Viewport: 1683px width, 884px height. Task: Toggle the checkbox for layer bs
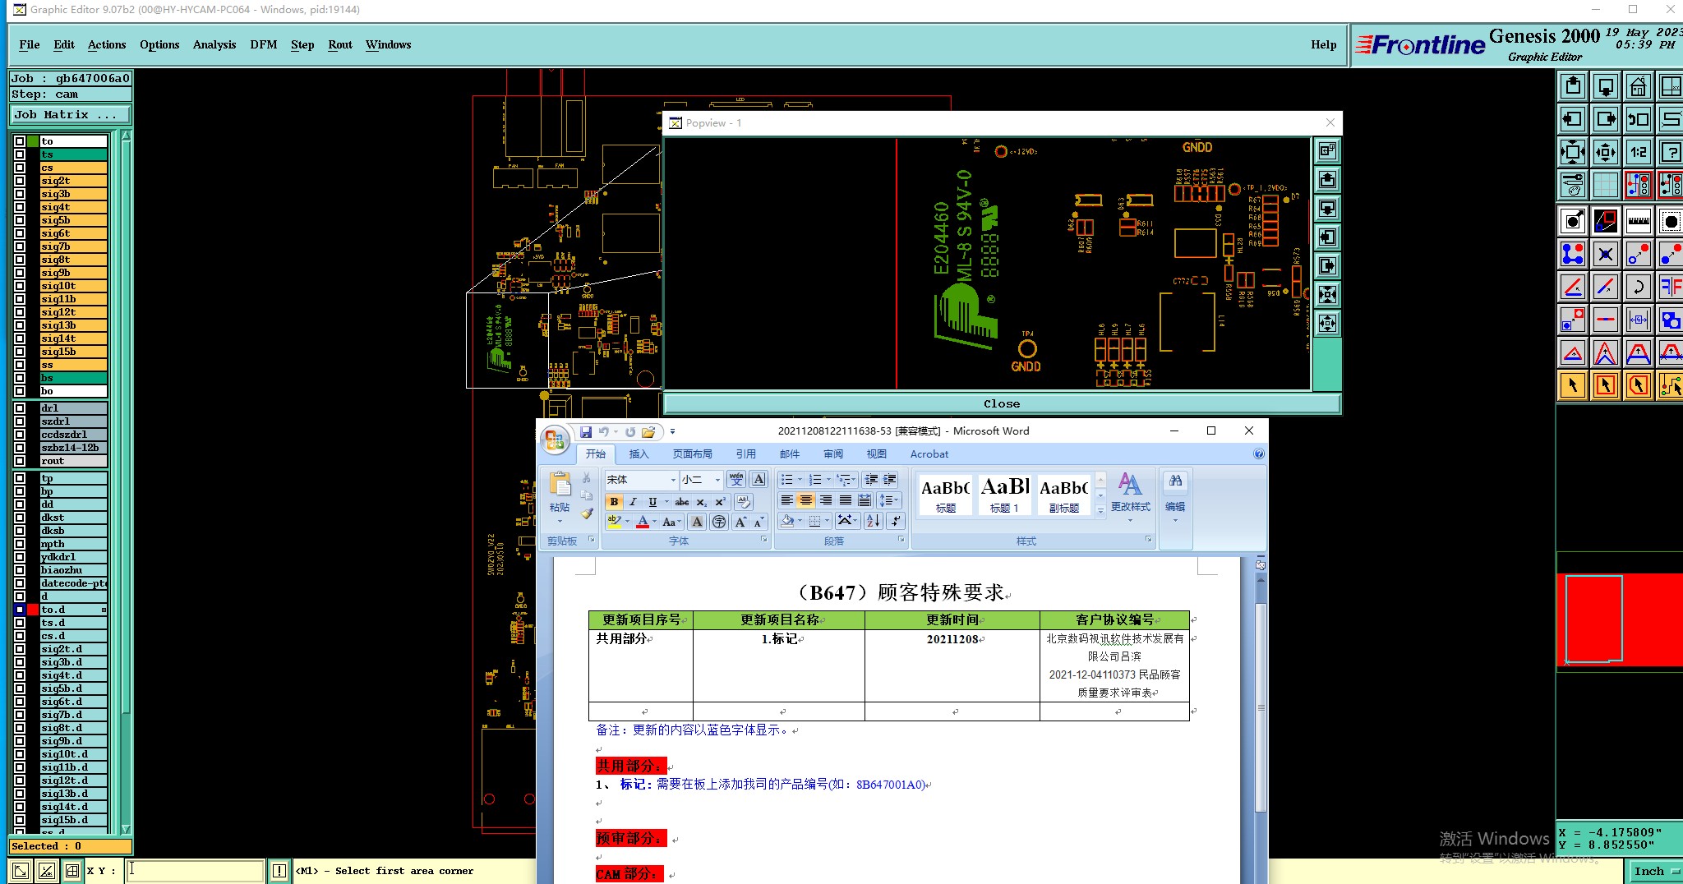(20, 378)
